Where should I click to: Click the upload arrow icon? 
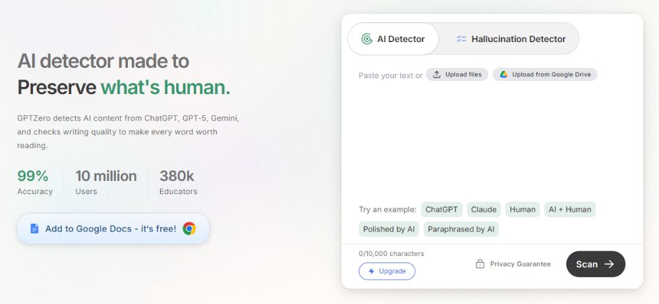pyautogui.click(x=437, y=74)
